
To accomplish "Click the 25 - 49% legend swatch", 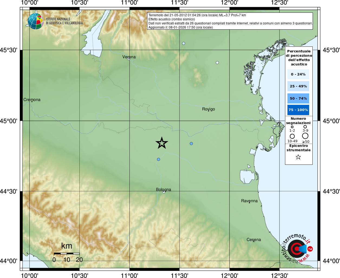I will (x=298, y=86).
